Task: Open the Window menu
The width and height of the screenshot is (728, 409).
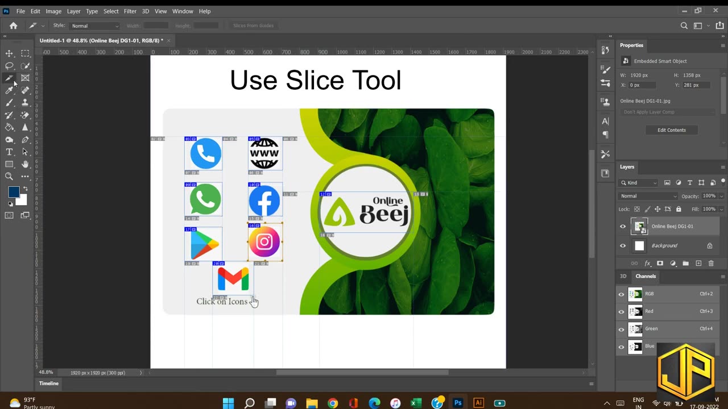Action: pos(183,11)
